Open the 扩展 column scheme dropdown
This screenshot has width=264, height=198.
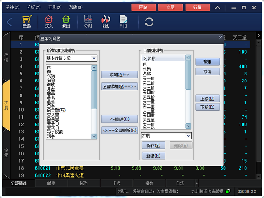[x=189, y=136]
